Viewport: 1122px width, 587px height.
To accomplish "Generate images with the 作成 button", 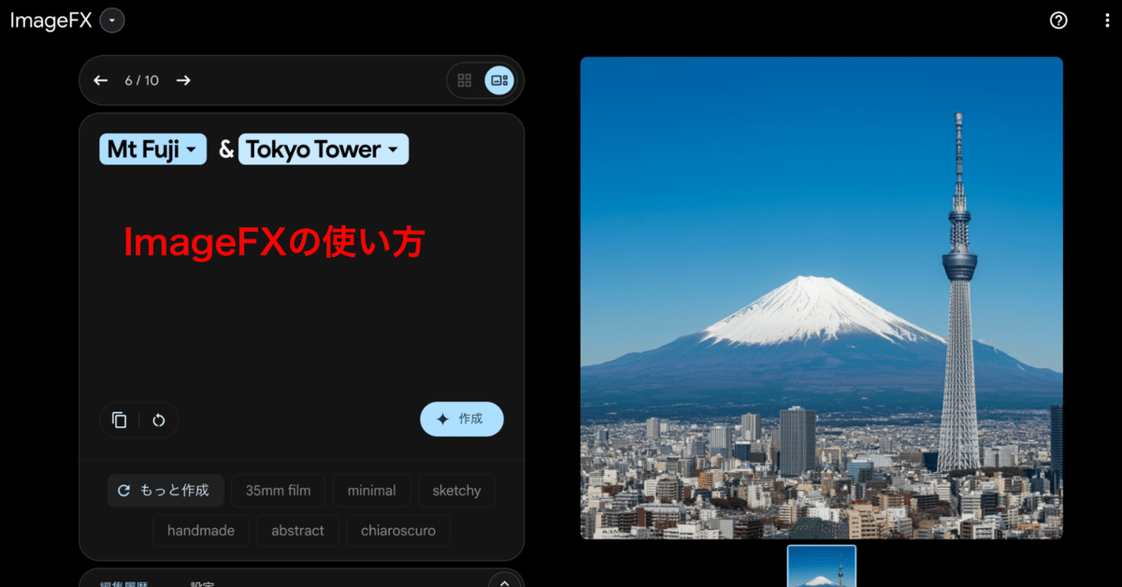I will click(x=461, y=419).
